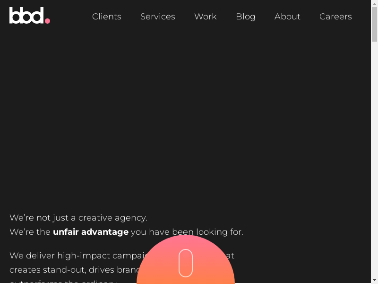This screenshot has height=284, width=378.
Task: Click the "you have been looking for" text
Action: (x=187, y=232)
